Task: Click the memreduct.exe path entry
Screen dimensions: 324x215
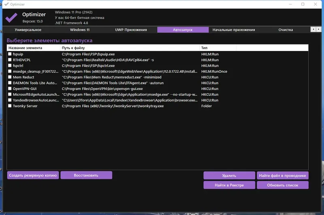Action: tap(112, 77)
